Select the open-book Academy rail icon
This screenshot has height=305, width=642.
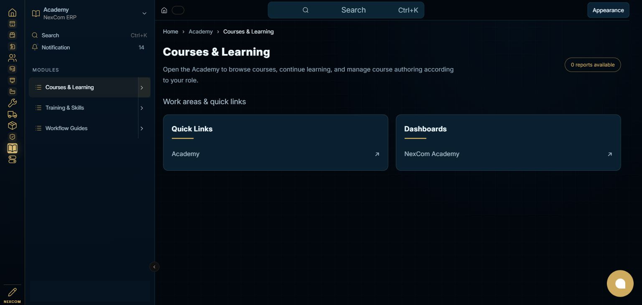[x=12, y=148]
